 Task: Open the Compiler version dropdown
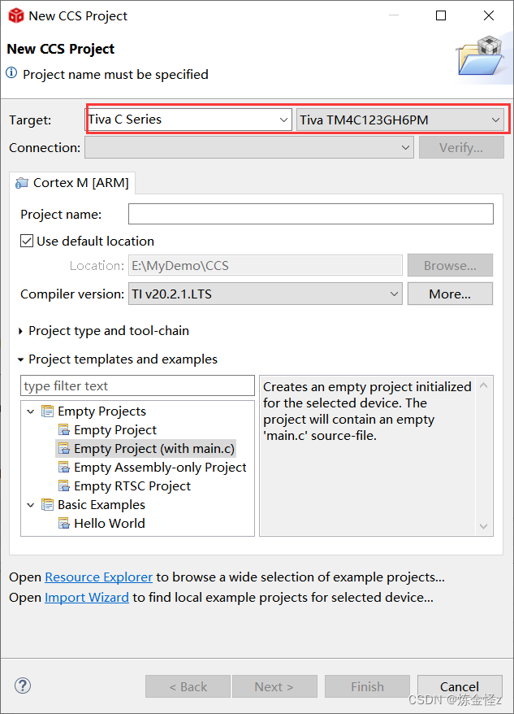coord(266,294)
